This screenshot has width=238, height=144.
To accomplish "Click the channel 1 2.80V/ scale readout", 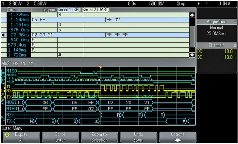I will [15, 4].
